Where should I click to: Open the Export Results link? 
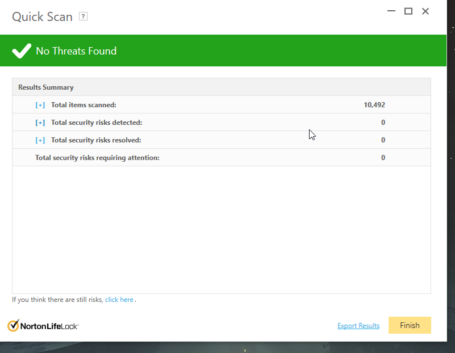pos(358,325)
